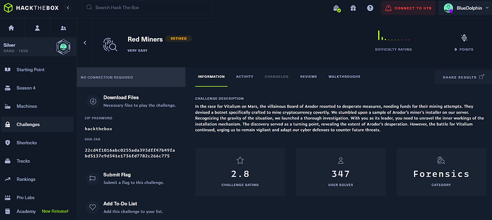Image resolution: width=492 pixels, height=220 pixels.
Task: Click the person icon above User Solves
Action: click(x=341, y=160)
